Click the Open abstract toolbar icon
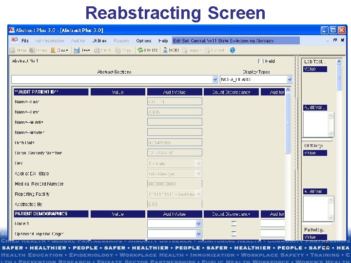351x263 pixels. (32, 50)
